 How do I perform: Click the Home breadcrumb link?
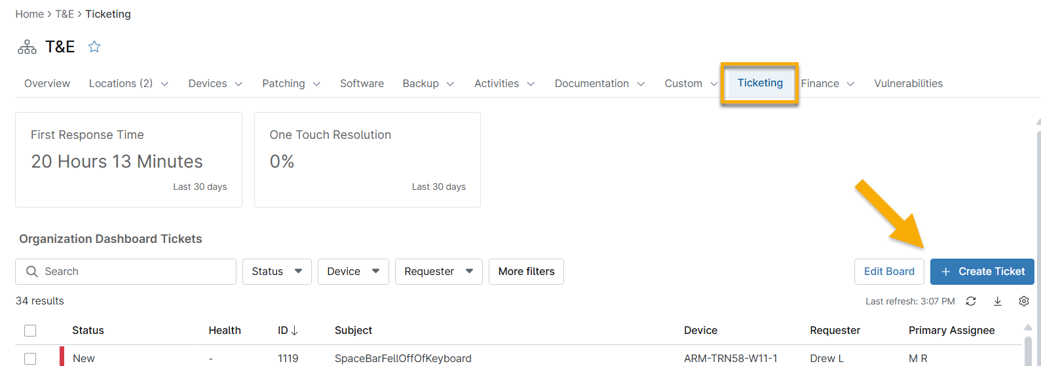29,14
